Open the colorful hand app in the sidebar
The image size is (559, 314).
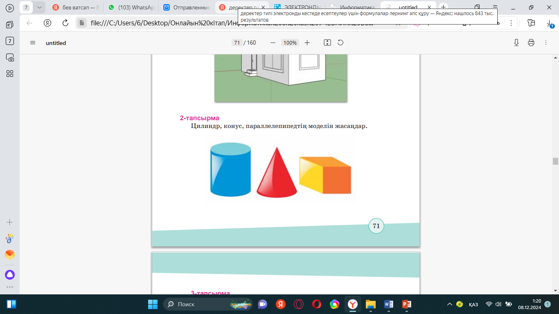(x=10, y=238)
